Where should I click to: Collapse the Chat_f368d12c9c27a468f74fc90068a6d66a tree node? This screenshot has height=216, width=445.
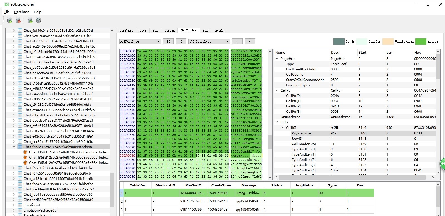[x=14, y=147]
